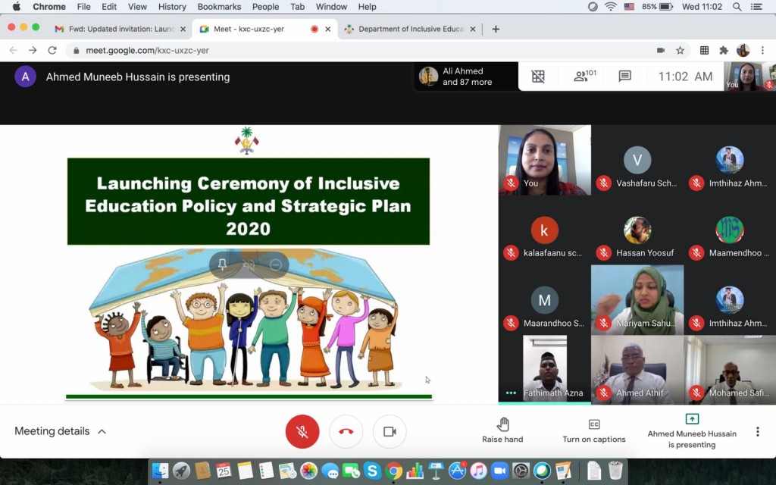Open Chrome extensions puzzle icon
This screenshot has height=485, width=776.
coord(724,50)
